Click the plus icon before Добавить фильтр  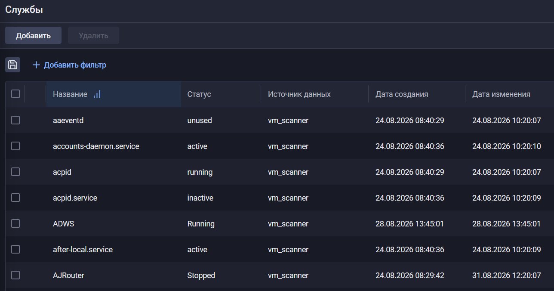(x=36, y=65)
